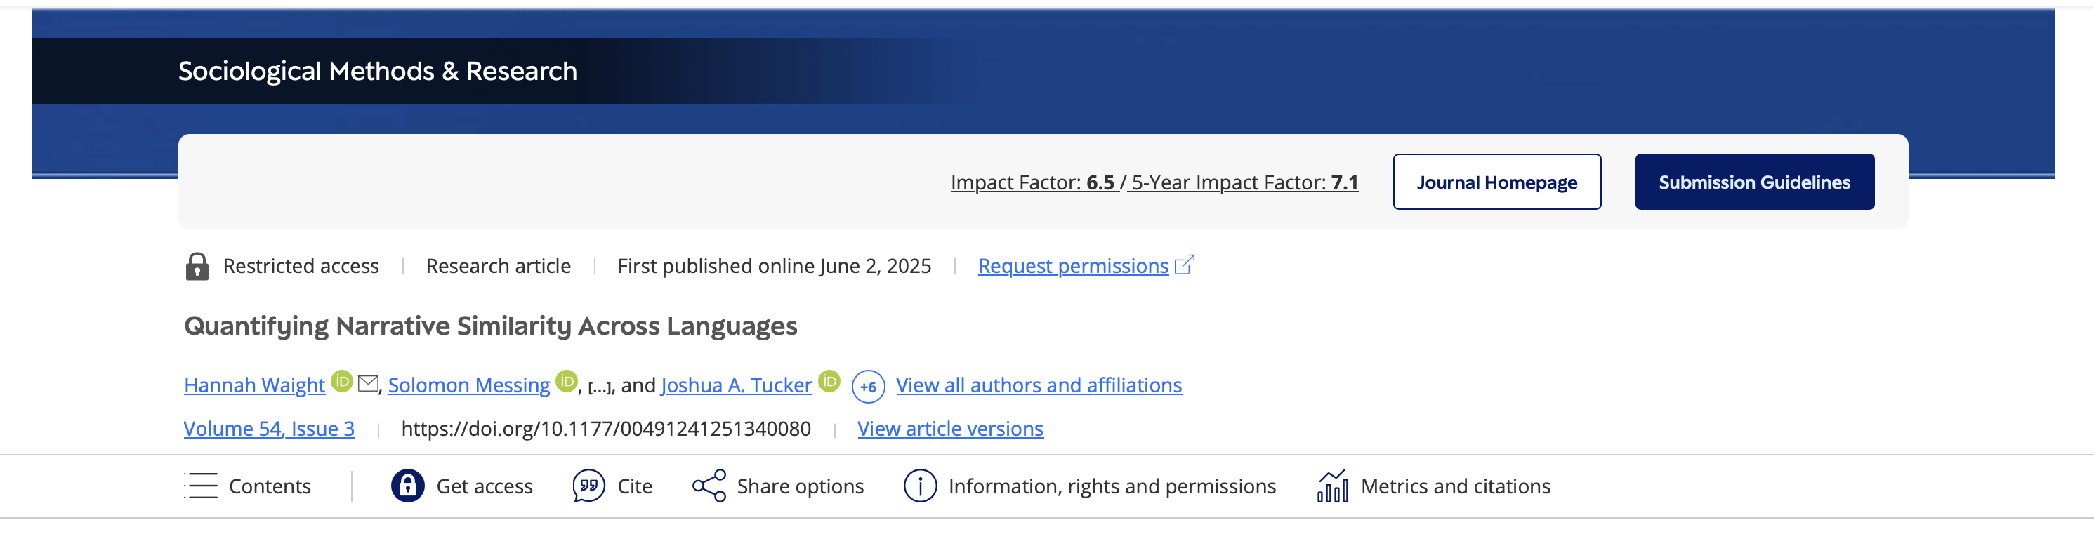Click the Impact Factor: 6.5 link
Image resolution: width=2094 pixels, height=553 pixels.
(x=1032, y=182)
